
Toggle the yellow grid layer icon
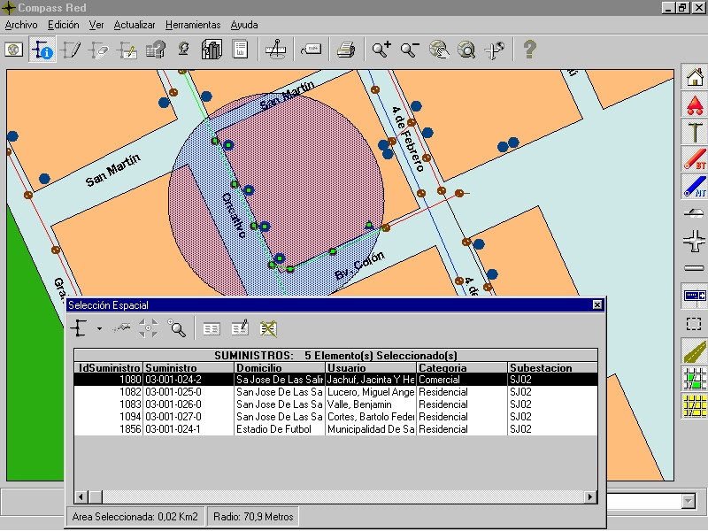coord(695,406)
